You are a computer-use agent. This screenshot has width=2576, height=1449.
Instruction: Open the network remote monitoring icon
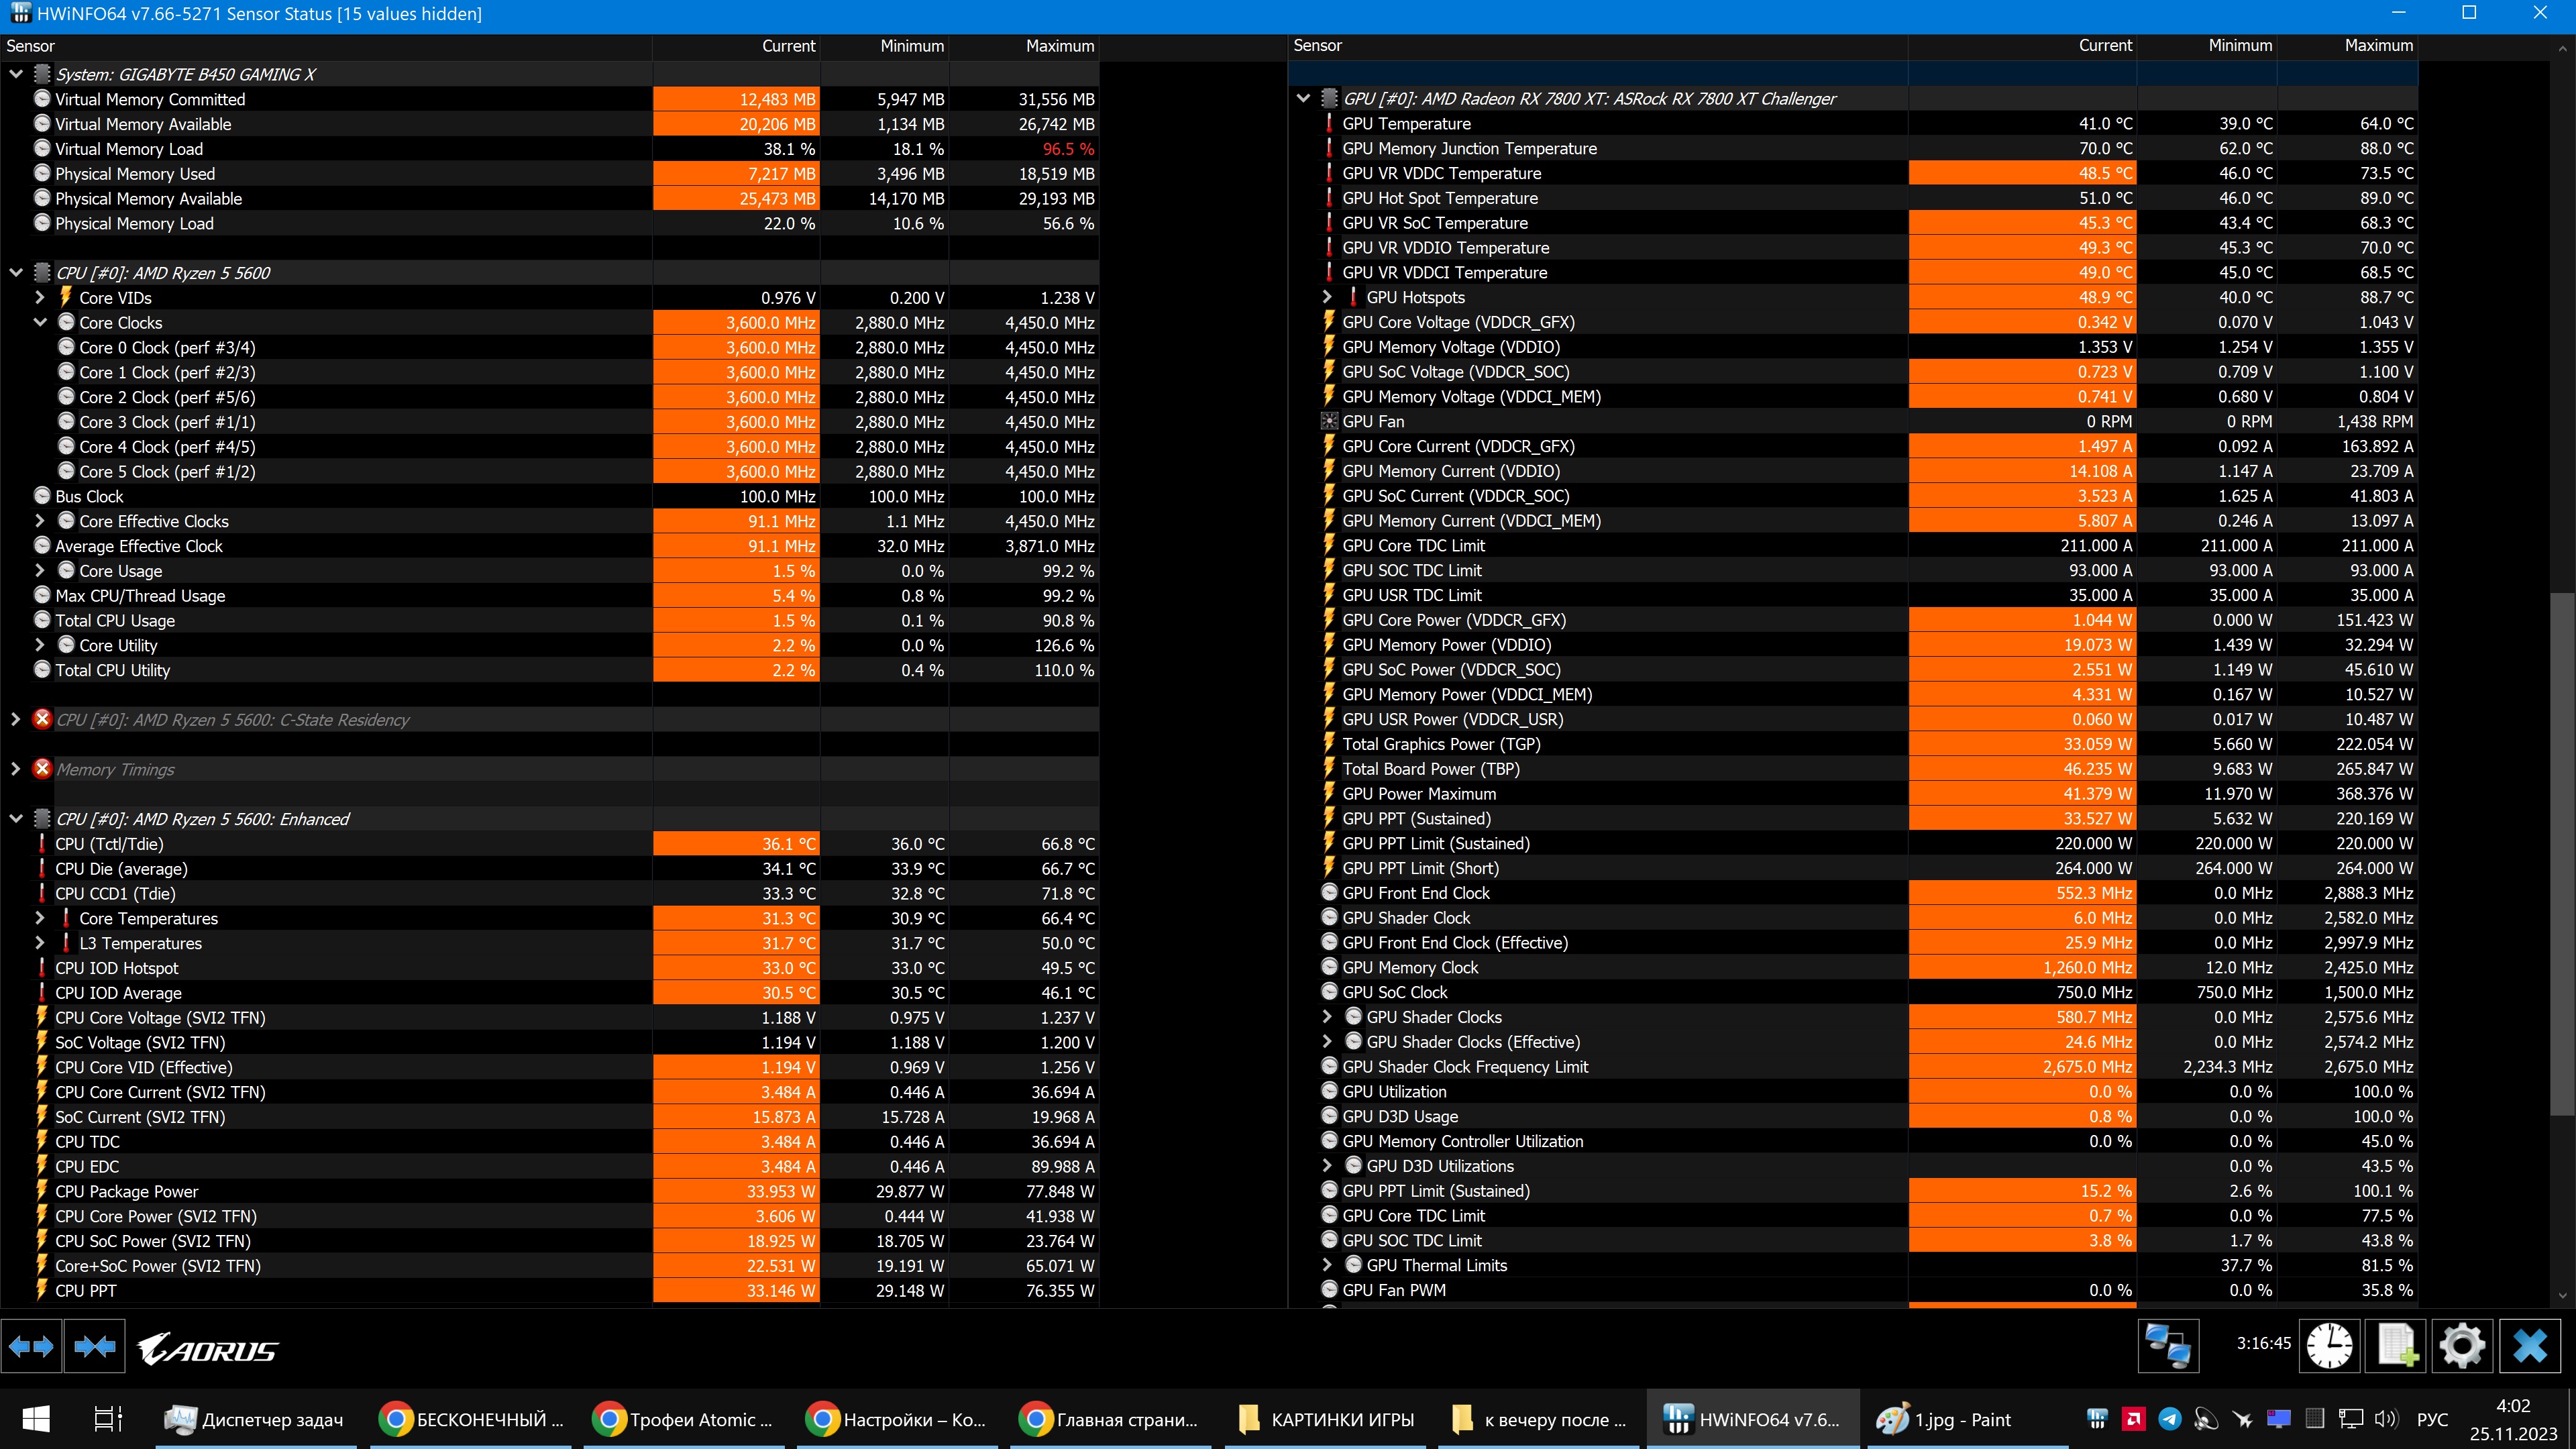(x=2168, y=1345)
